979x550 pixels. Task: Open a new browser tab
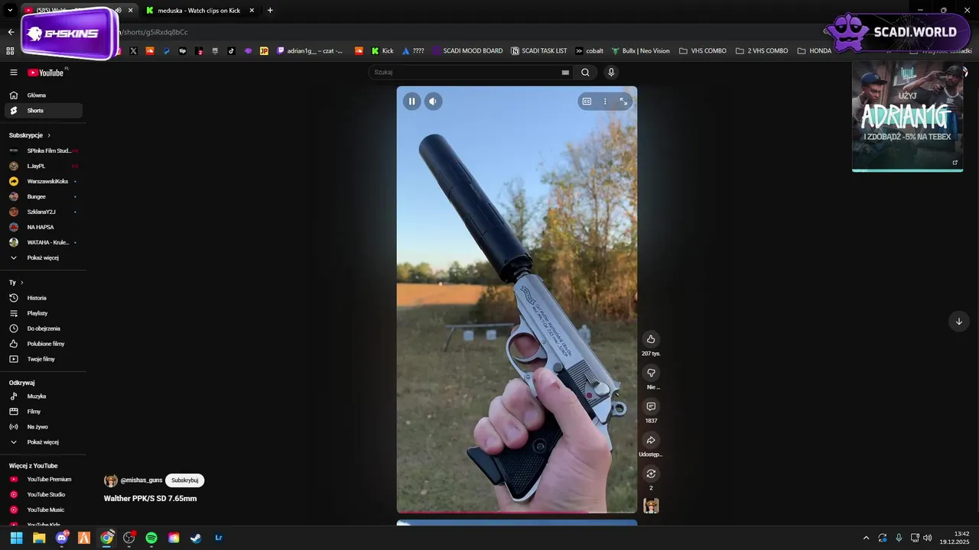click(270, 11)
